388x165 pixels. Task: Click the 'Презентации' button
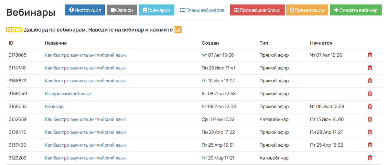pyautogui.click(x=307, y=10)
